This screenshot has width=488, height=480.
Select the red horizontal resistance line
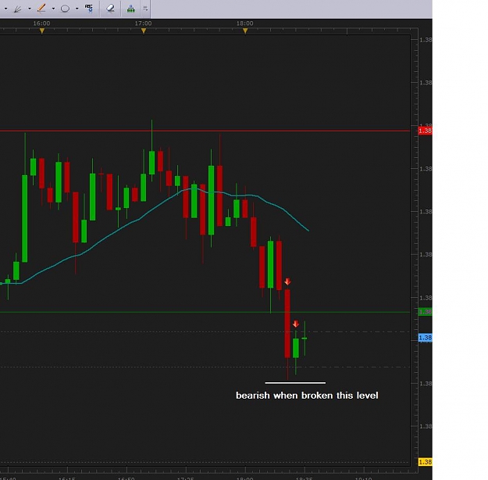coord(205,131)
